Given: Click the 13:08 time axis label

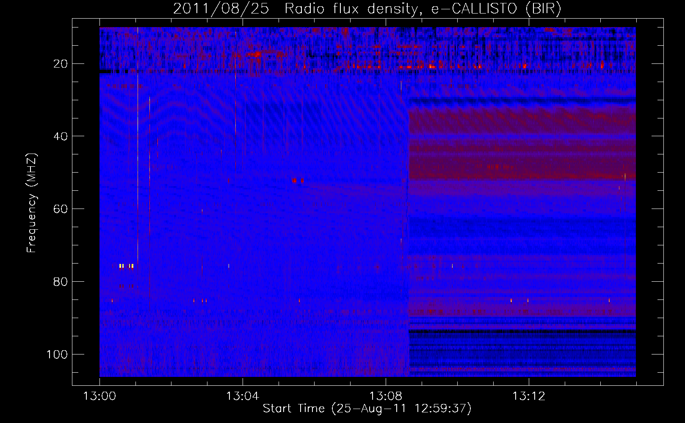Looking at the screenshot, I should (x=386, y=396).
